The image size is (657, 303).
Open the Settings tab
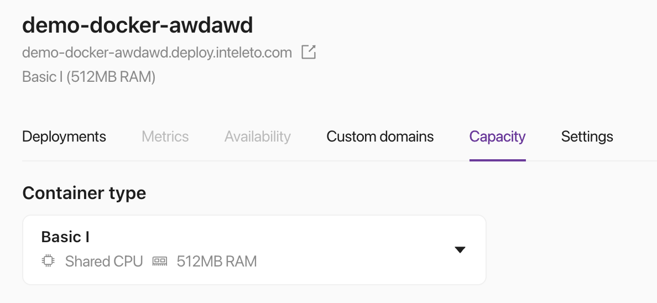coord(587,137)
